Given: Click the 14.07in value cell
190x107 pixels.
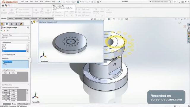Looking at the screenshot, I should tap(13, 98).
